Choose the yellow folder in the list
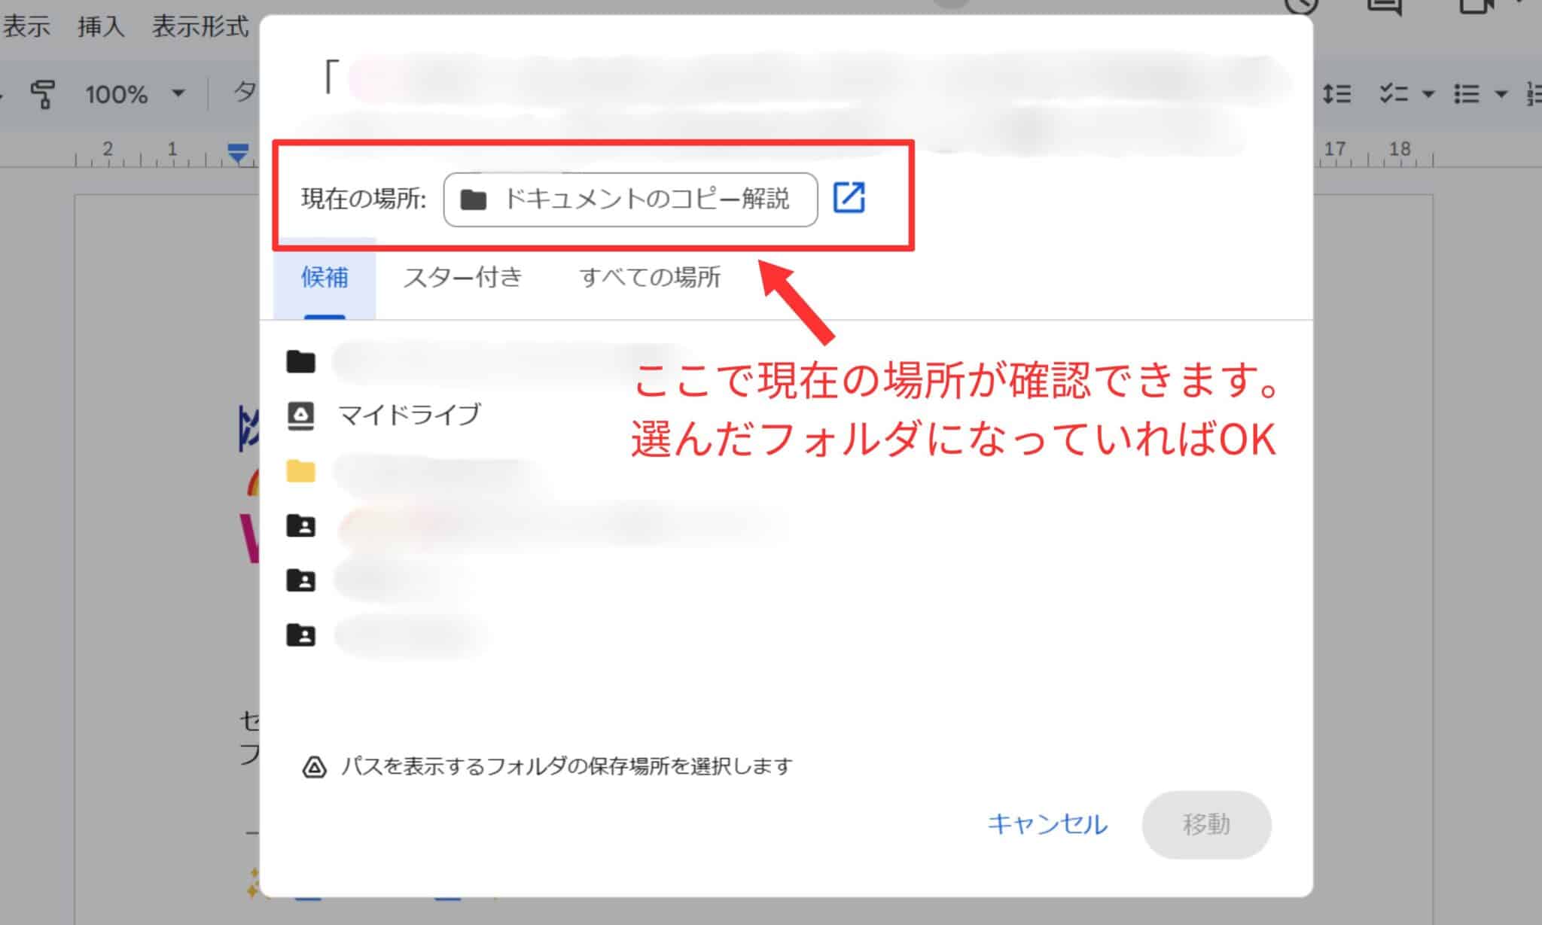This screenshot has width=1542, height=925. click(x=300, y=471)
